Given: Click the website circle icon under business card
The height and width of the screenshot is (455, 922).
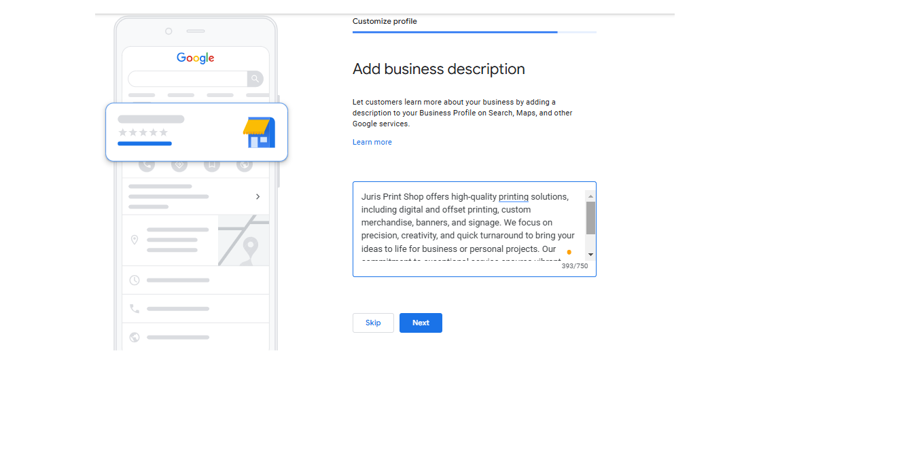Looking at the screenshot, I should click(245, 164).
